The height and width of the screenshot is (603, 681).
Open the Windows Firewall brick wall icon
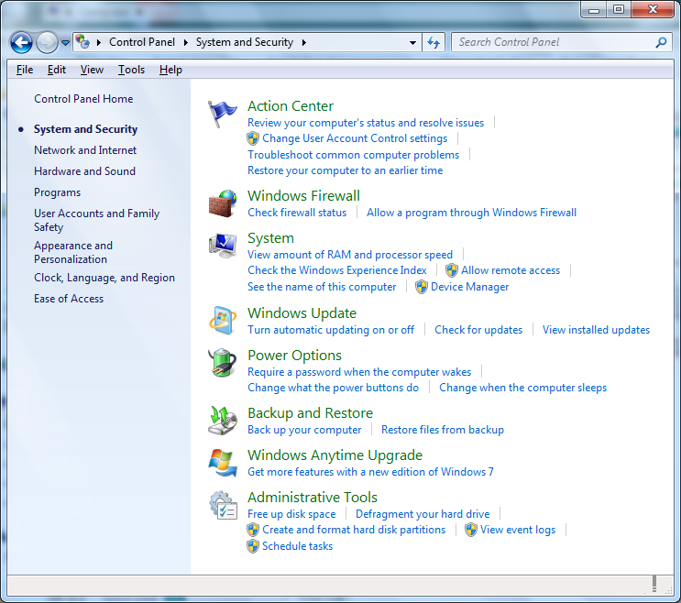pyautogui.click(x=223, y=203)
